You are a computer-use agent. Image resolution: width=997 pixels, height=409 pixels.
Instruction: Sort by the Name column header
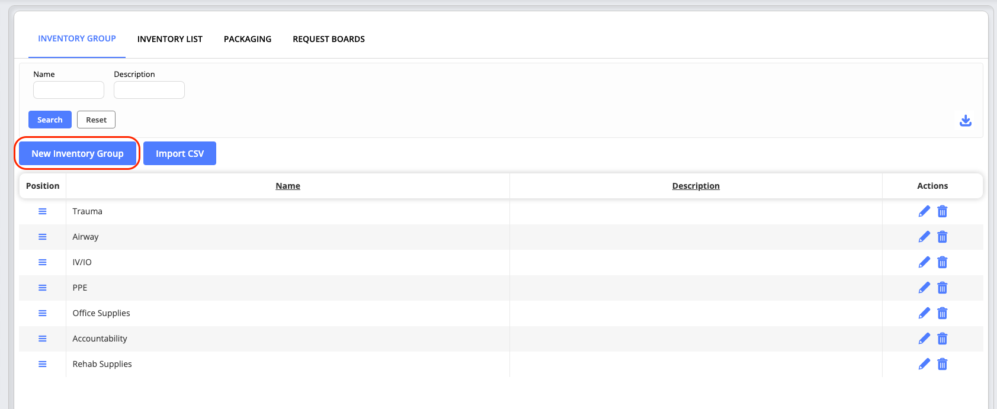tap(288, 186)
